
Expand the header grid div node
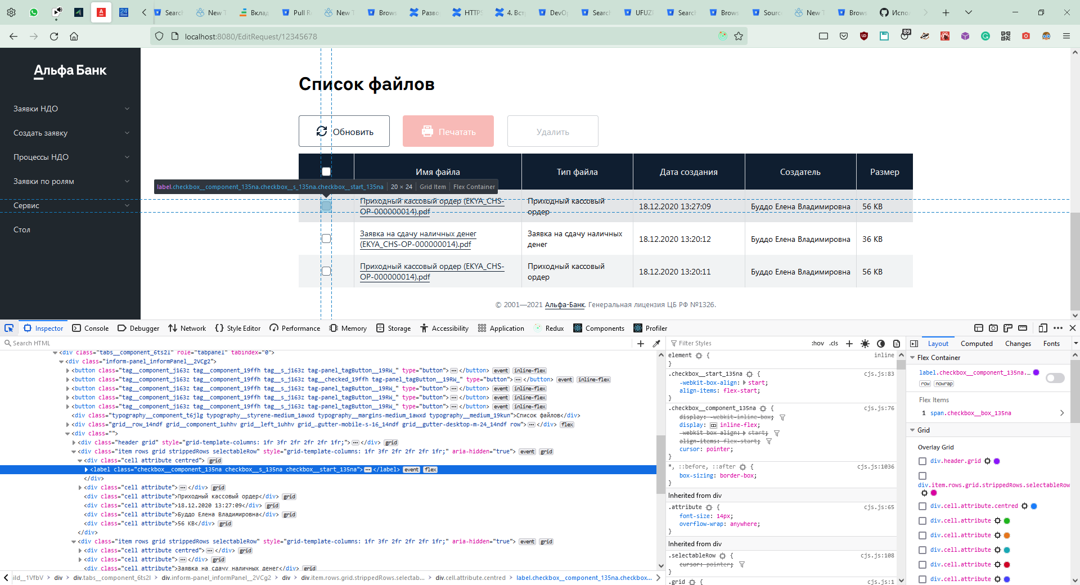coord(73,442)
